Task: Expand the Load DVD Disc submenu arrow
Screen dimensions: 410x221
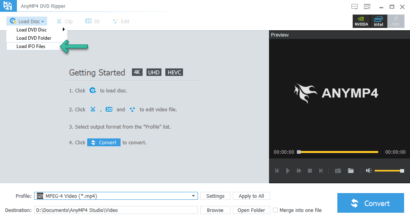Action: click(64, 29)
